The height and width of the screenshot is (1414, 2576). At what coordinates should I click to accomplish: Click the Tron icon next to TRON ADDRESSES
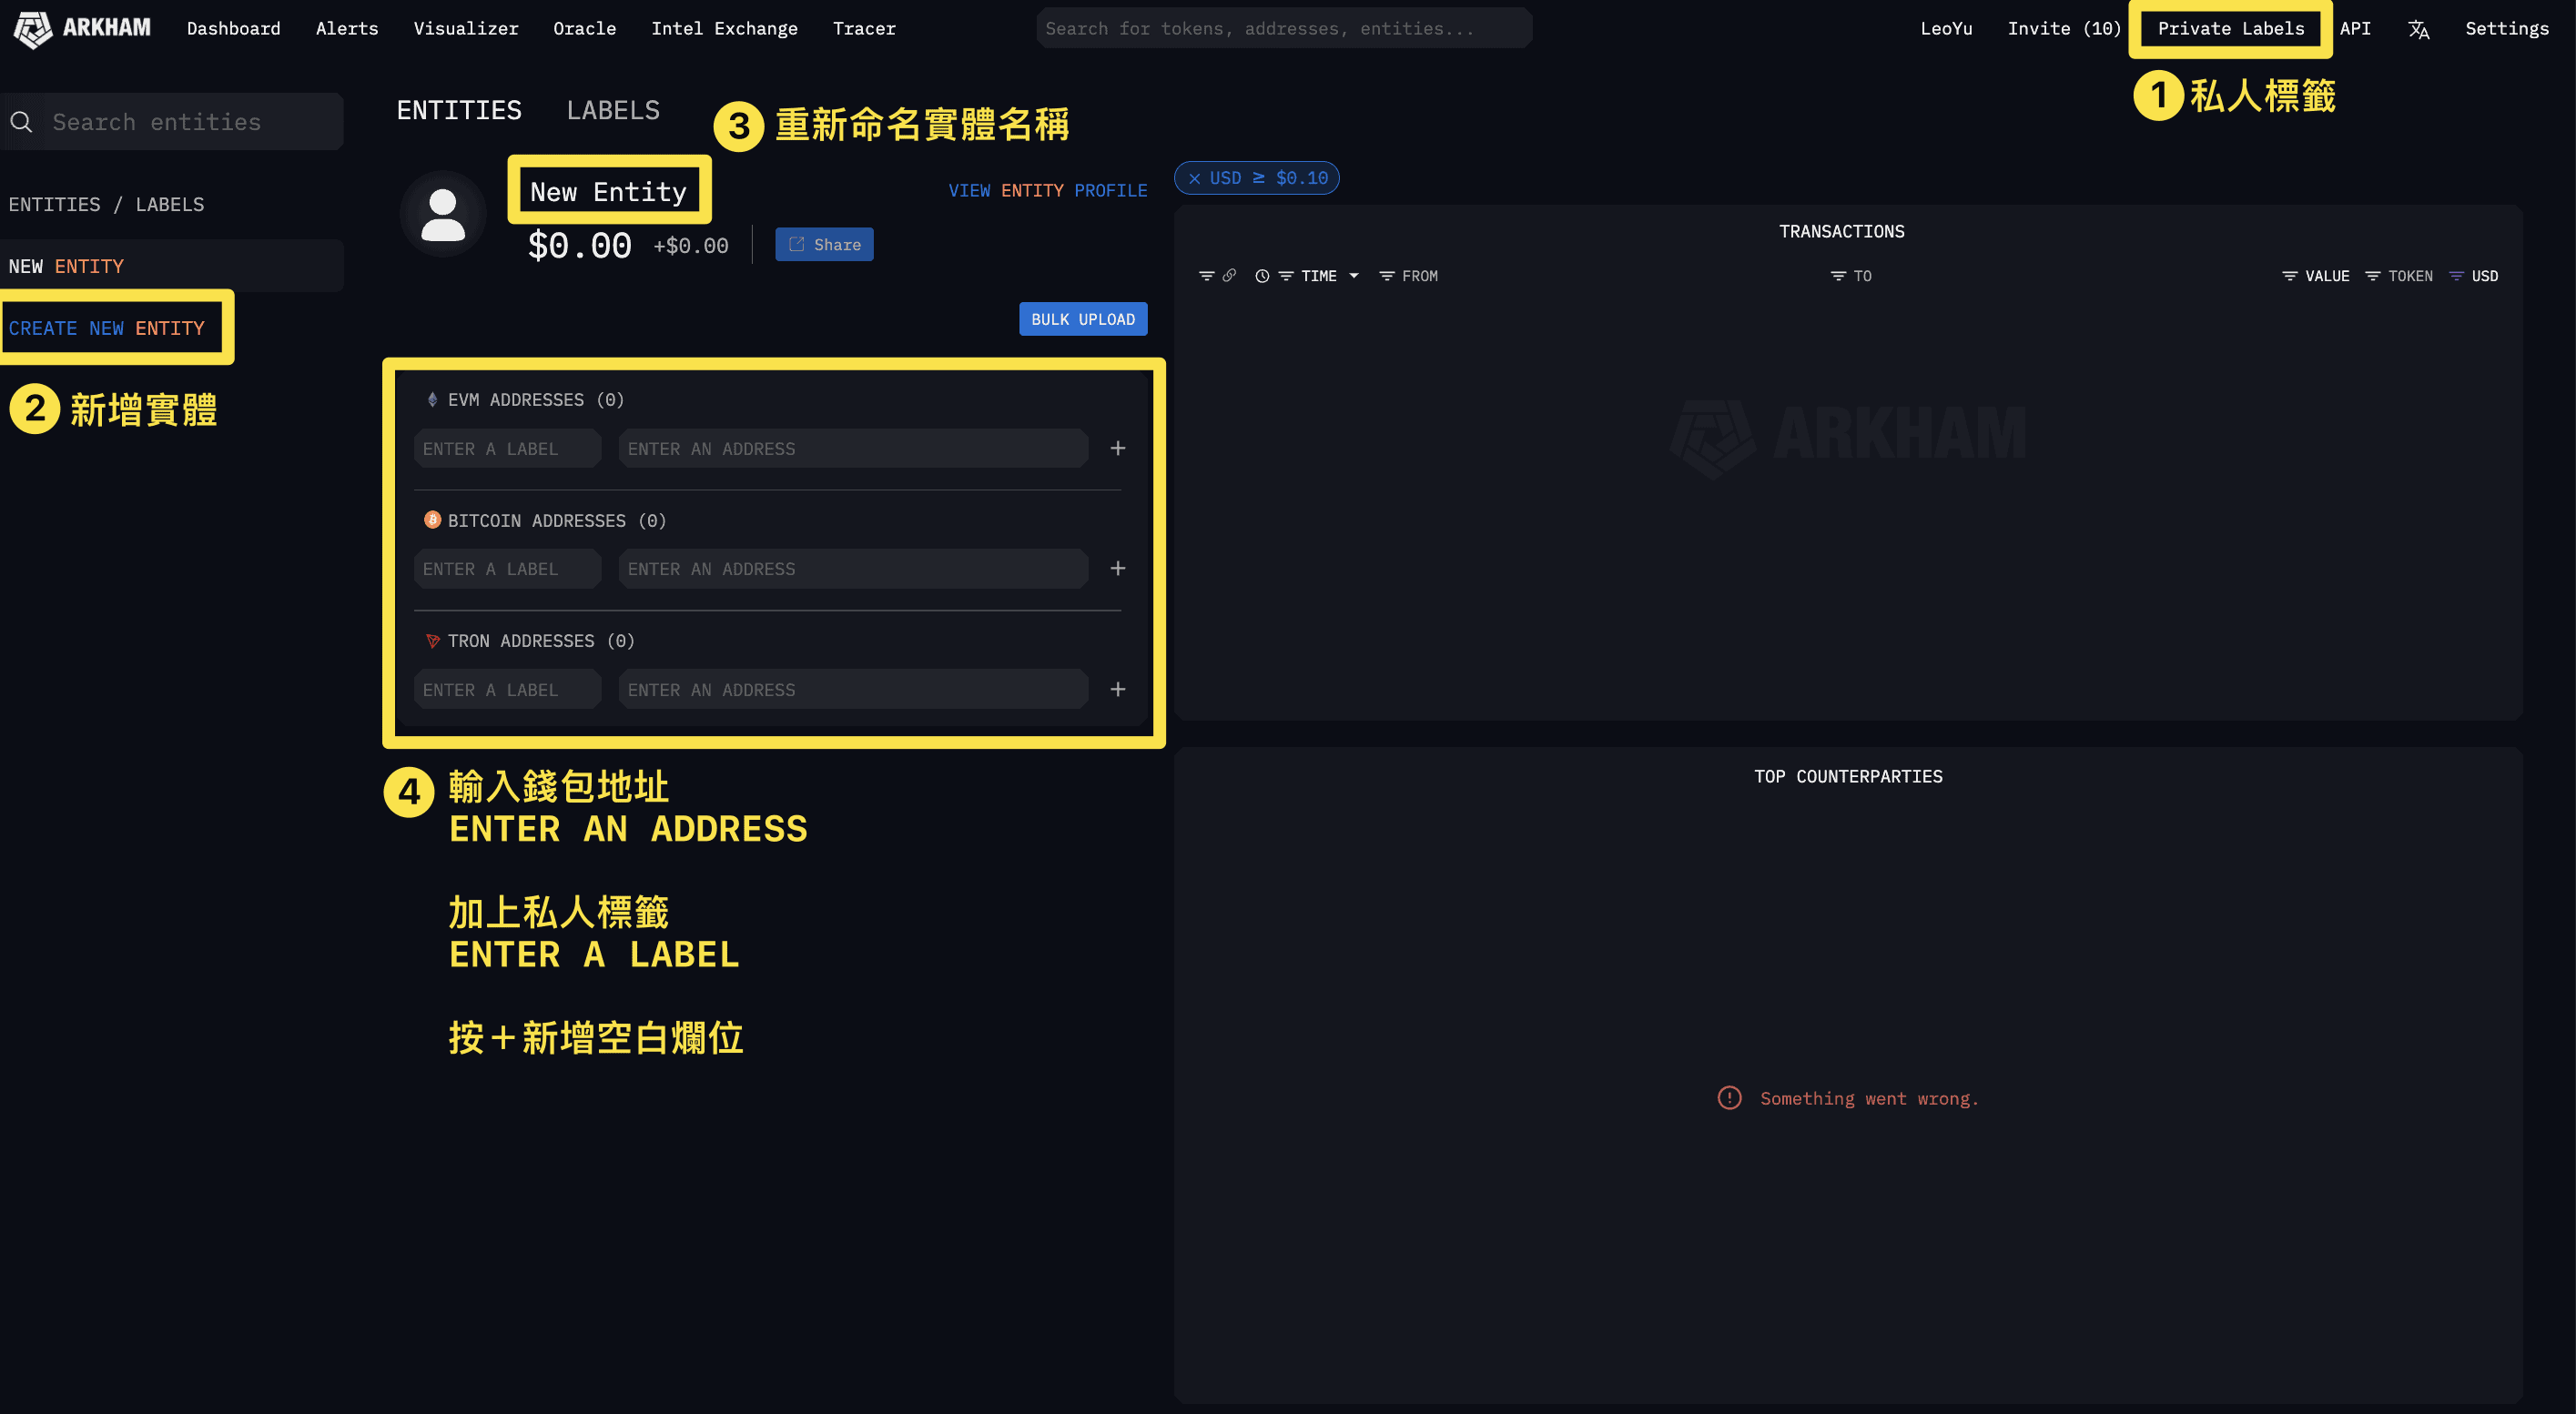point(432,641)
